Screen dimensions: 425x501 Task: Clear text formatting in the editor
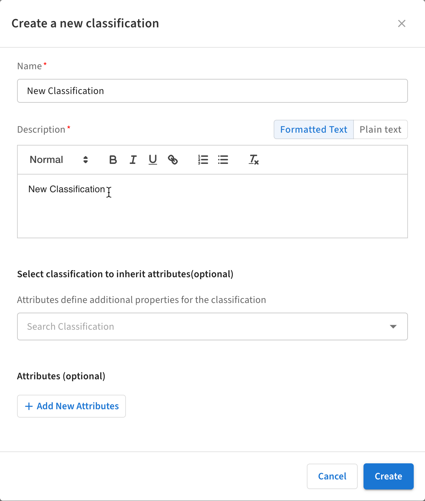tap(254, 160)
